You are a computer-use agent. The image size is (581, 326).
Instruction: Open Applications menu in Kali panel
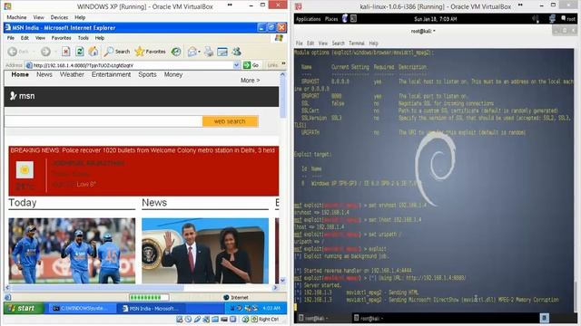309,19
